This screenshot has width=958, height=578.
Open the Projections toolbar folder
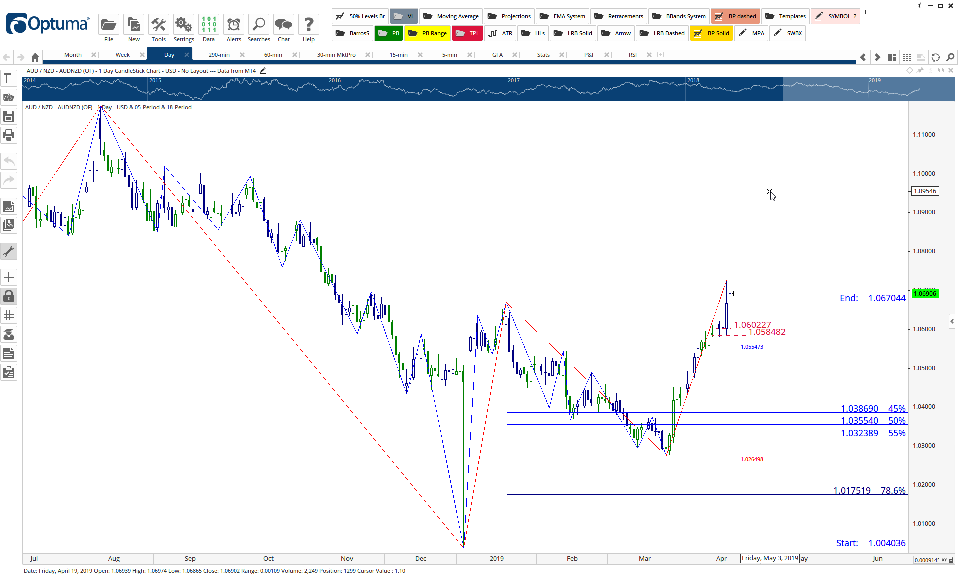509,16
